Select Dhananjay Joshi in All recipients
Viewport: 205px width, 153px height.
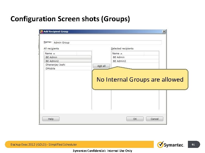click(68, 65)
